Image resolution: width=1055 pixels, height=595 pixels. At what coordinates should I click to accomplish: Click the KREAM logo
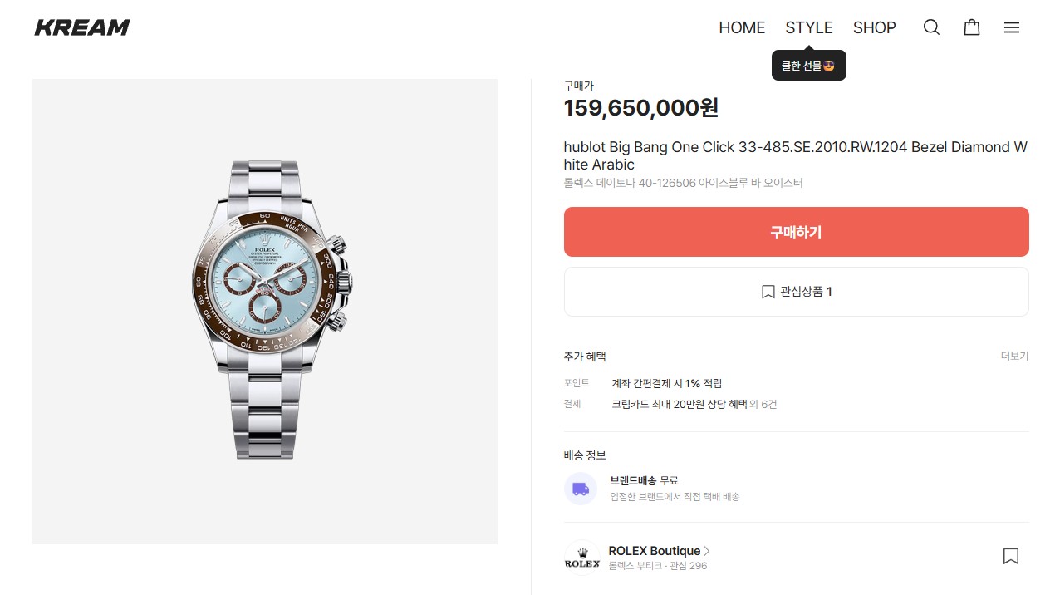(81, 27)
